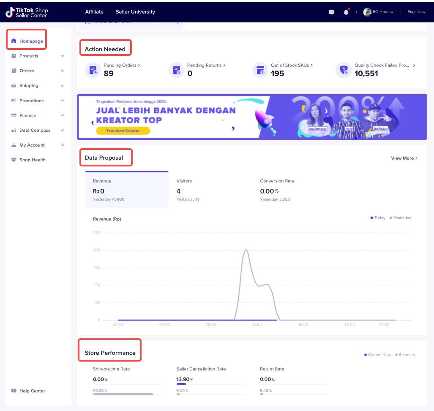Open the messages icon in the top bar
434x411 pixels.
[331, 12]
